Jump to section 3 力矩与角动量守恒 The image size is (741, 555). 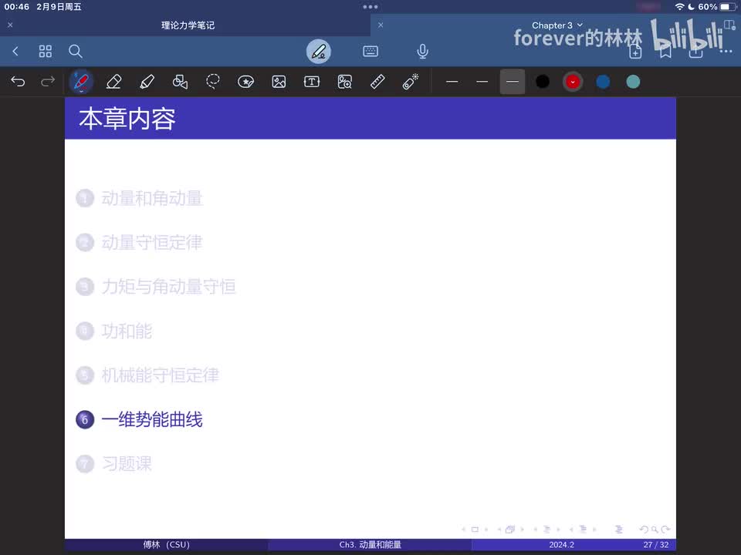pos(169,287)
